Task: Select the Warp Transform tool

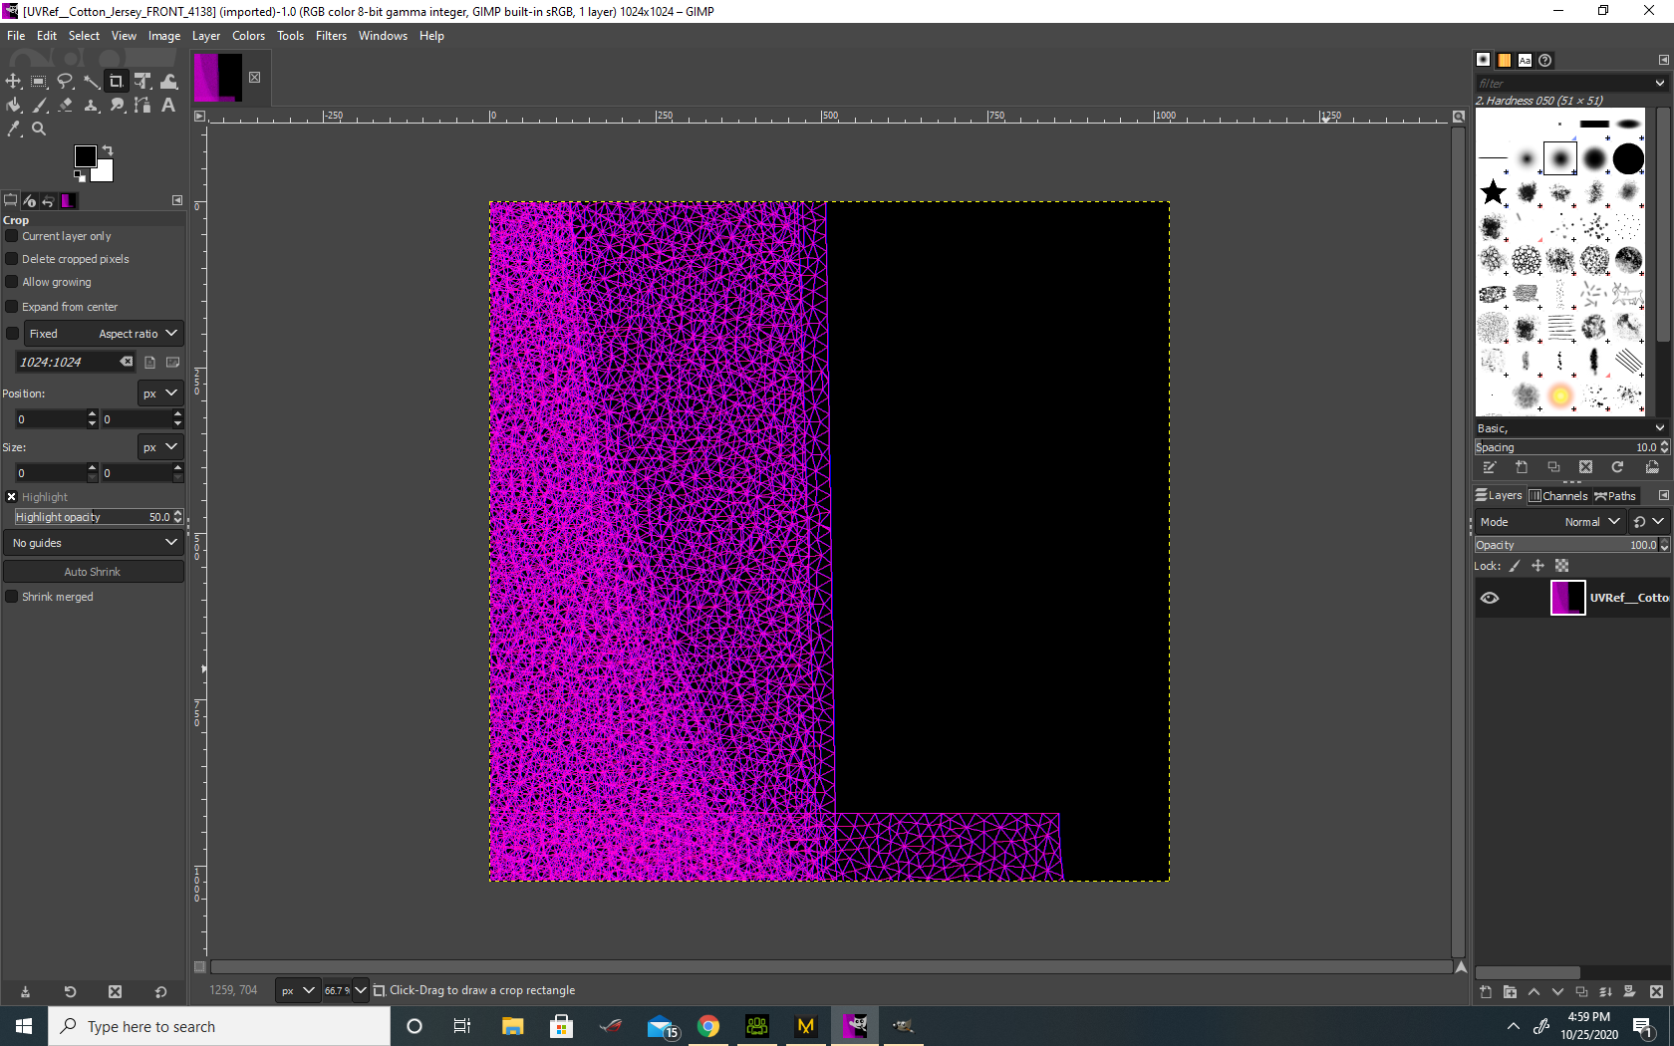Action: (168, 82)
